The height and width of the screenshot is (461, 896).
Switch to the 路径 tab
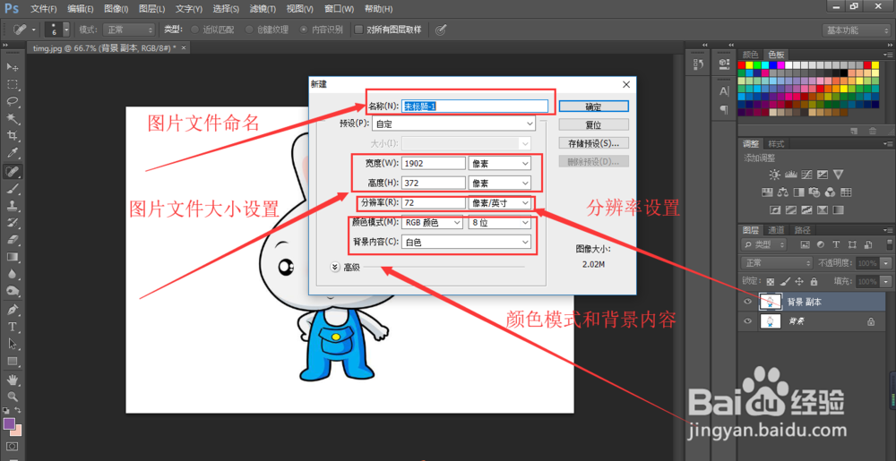tap(802, 230)
